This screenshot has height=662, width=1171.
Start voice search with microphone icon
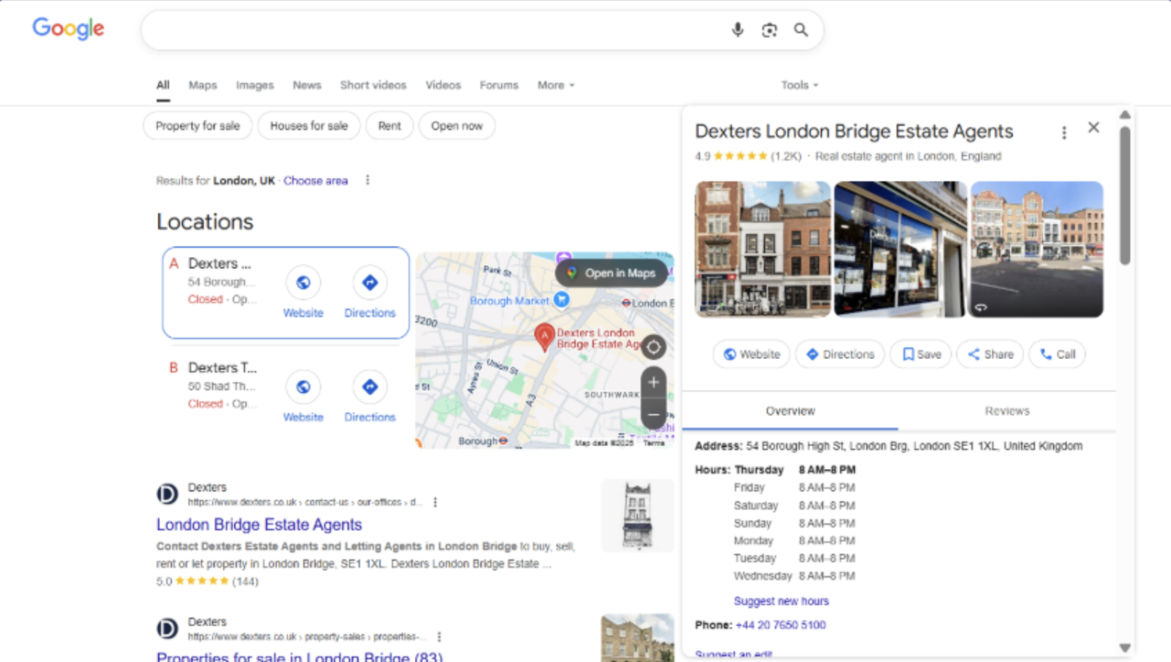pos(737,30)
